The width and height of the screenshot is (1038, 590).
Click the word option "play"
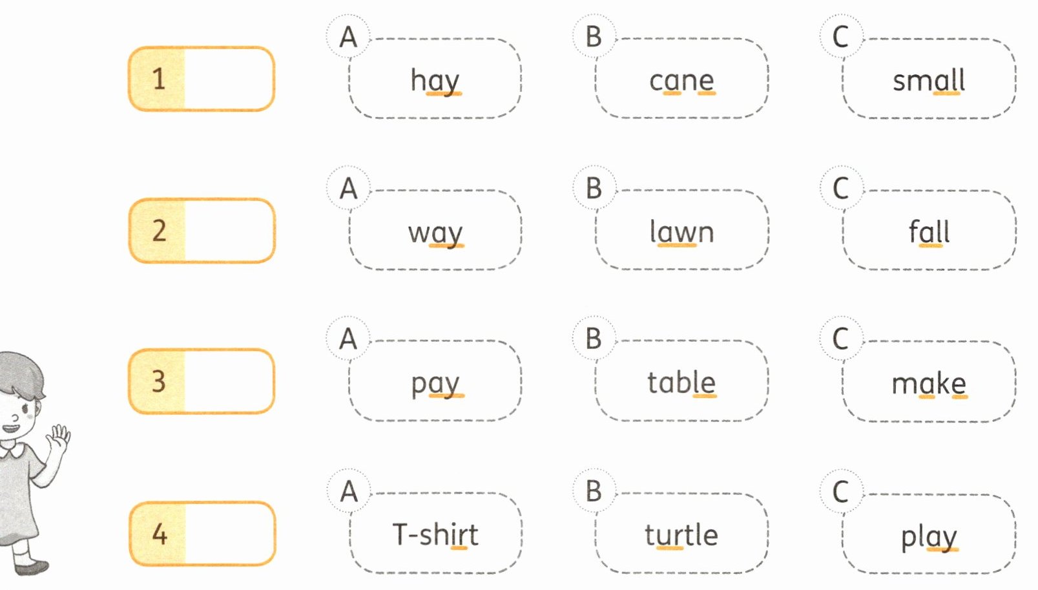928,536
